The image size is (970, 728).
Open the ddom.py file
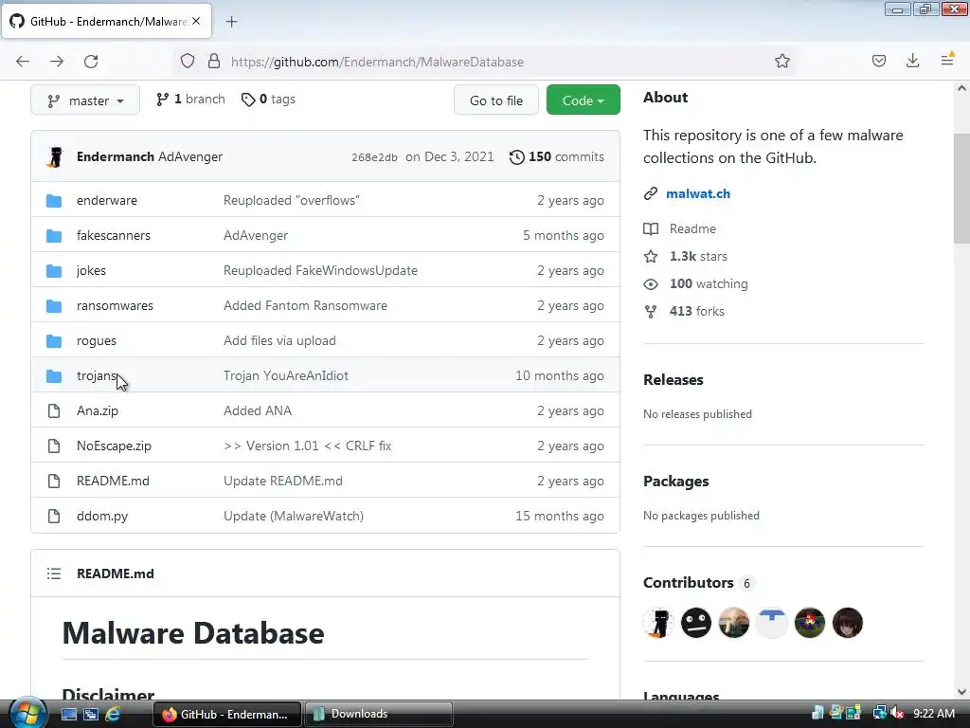[102, 517]
